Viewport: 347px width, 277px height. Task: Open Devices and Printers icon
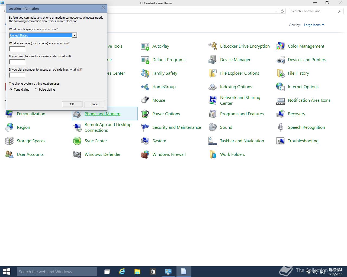281,60
